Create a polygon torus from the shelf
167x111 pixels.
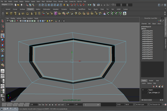coord(27,14)
